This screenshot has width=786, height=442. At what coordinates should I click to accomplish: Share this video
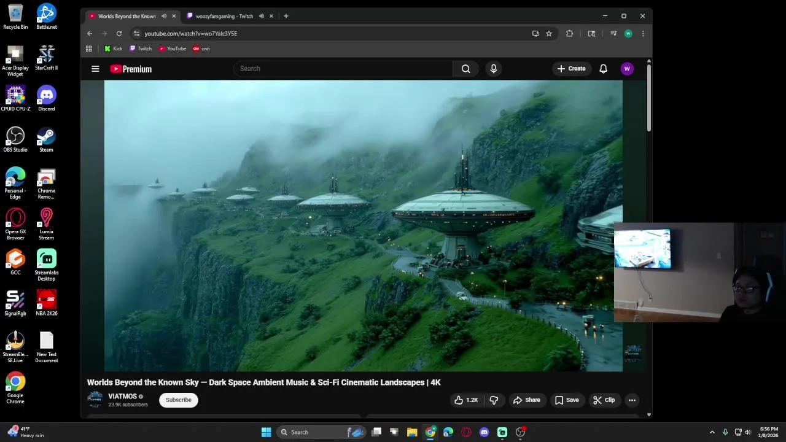526,400
